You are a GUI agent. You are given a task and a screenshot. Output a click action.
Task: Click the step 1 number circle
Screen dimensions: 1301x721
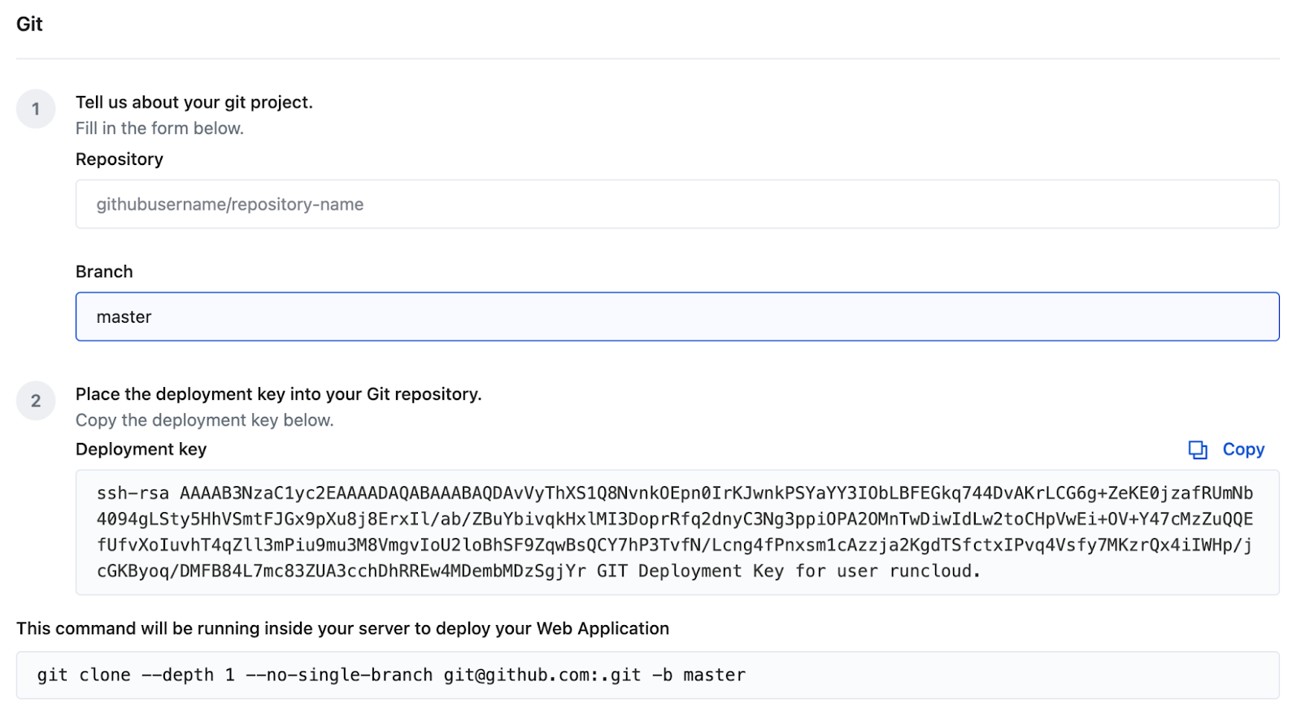coord(36,109)
